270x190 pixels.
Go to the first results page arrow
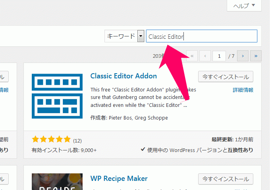[192, 56]
